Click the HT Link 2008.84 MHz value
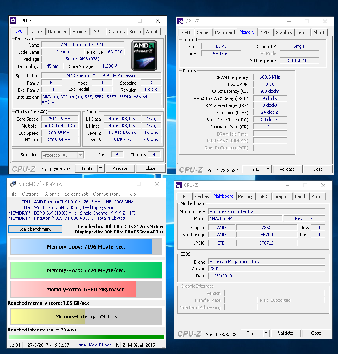 coord(60,140)
